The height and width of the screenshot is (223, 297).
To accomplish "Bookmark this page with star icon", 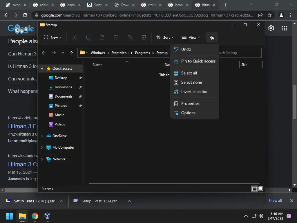I will (x=269, y=15).
